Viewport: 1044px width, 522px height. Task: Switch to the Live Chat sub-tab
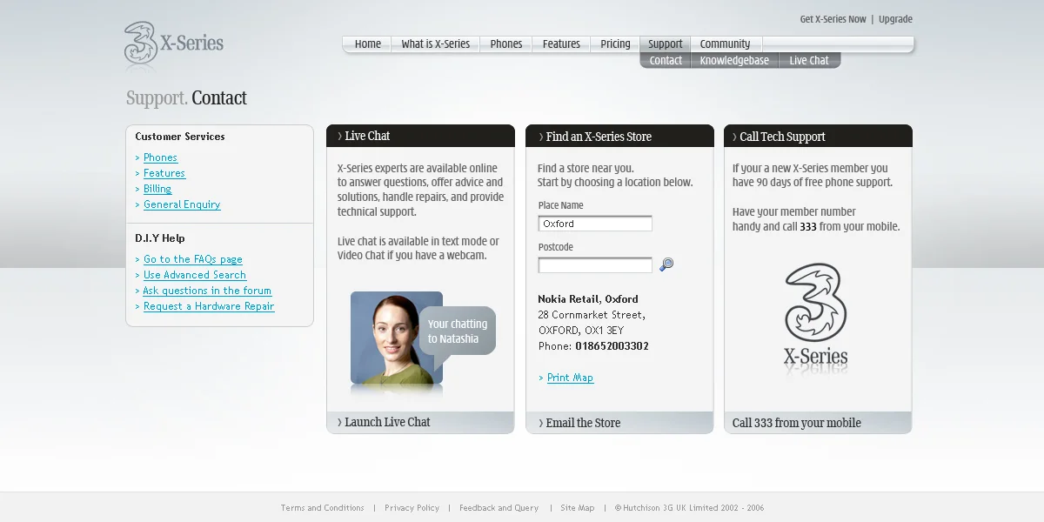point(809,61)
